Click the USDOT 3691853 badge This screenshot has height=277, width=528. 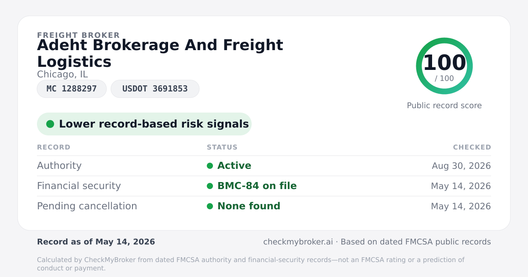(155, 89)
